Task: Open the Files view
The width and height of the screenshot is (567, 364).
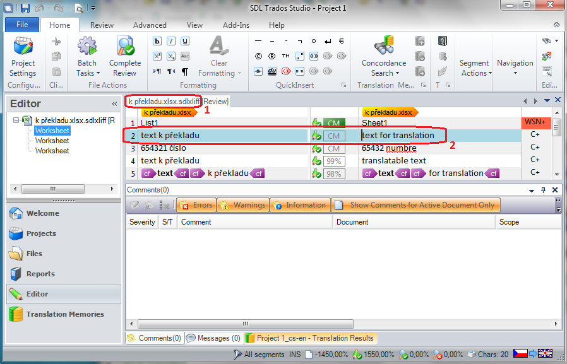Action: coord(64,254)
